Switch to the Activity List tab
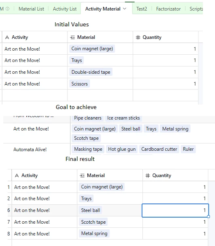This screenshot has width=215, height=246. (x=65, y=9)
